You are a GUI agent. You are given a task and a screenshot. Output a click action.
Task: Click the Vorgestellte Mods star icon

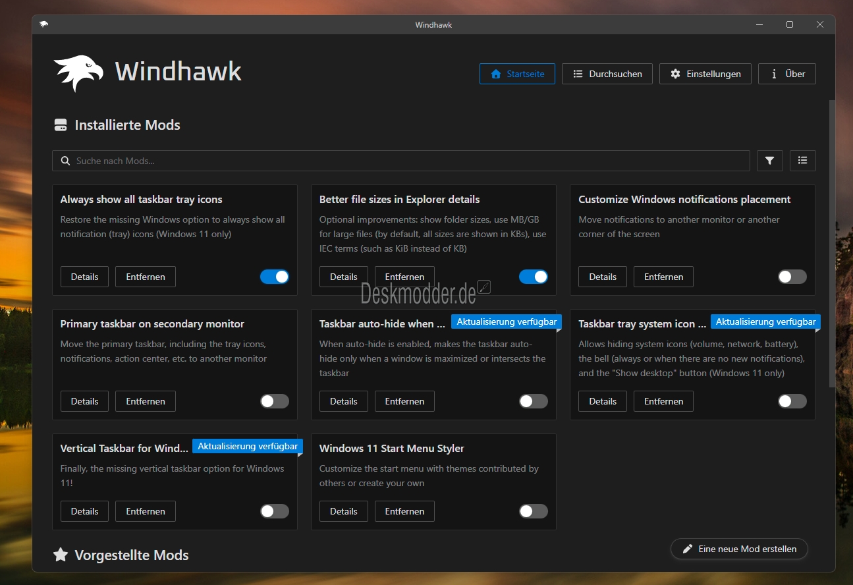(x=61, y=555)
